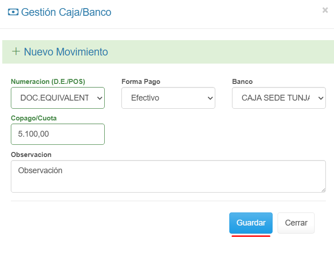Open the Forma Pago dropdown showing Efectivo
The height and width of the screenshot is (258, 334).
point(168,98)
